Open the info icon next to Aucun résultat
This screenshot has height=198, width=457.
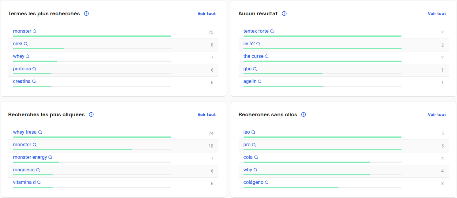click(x=284, y=13)
